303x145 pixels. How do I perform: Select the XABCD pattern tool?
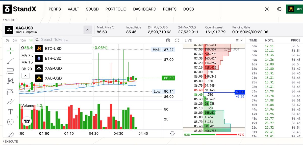click(10, 81)
